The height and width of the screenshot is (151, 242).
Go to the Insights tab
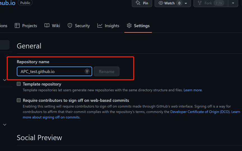tap(108, 25)
